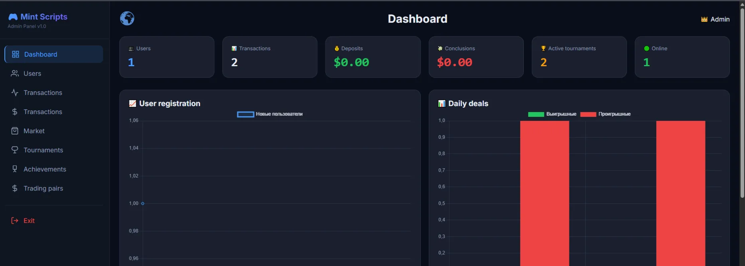
Task: Toggle the red Проигрышные legend swatch
Action: [x=588, y=114]
